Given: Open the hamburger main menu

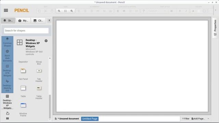Looking at the screenshot, I should pos(6,10).
